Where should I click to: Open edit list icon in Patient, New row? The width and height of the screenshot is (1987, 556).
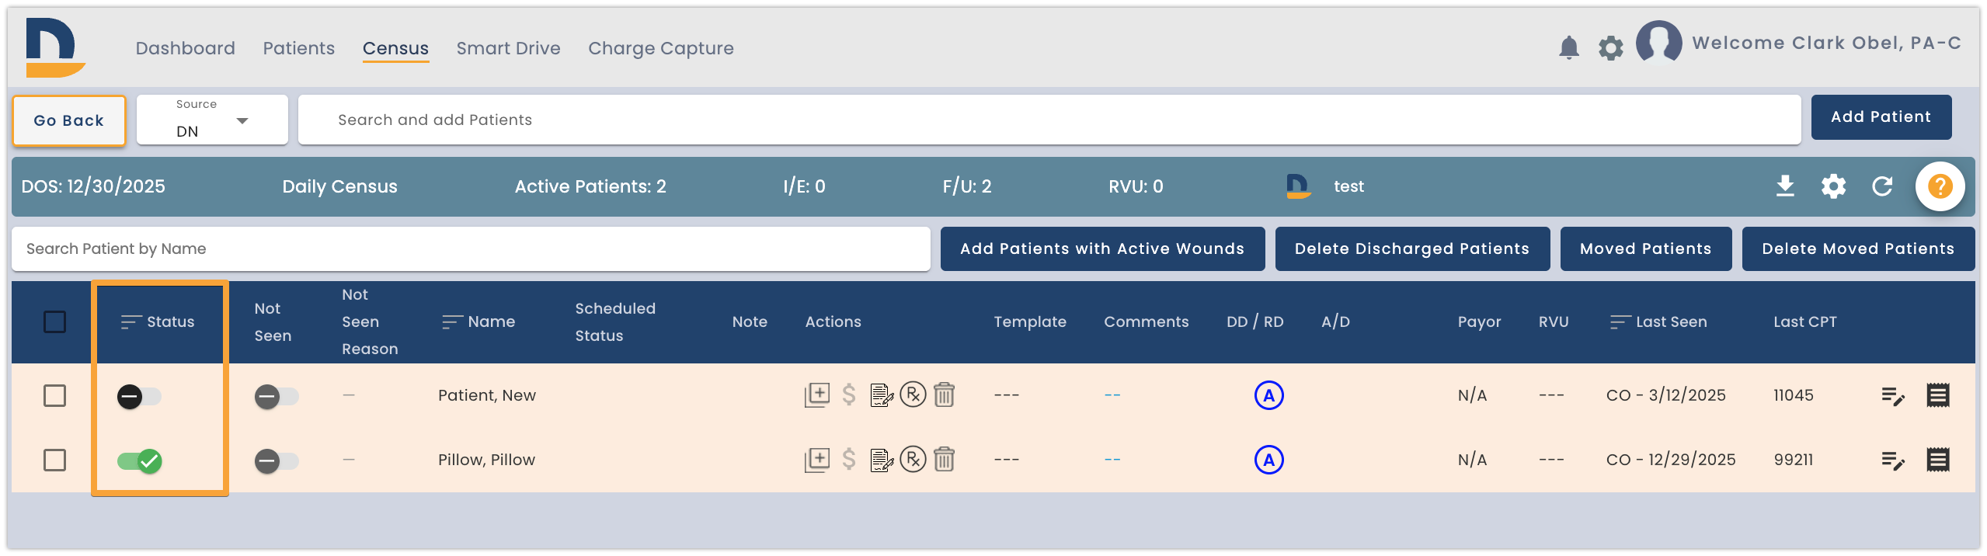pyautogui.click(x=1892, y=396)
